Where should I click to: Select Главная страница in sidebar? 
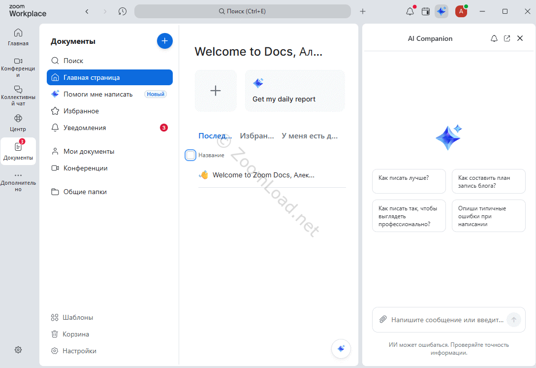[110, 77]
